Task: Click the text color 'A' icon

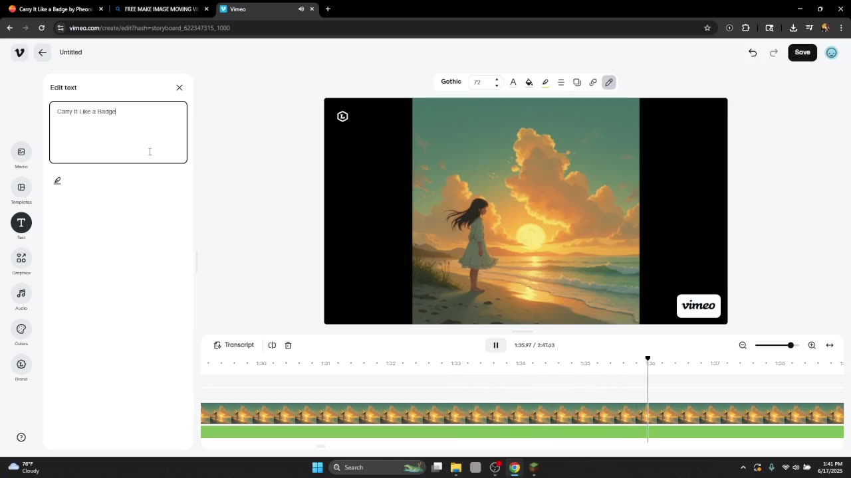Action: click(x=513, y=82)
